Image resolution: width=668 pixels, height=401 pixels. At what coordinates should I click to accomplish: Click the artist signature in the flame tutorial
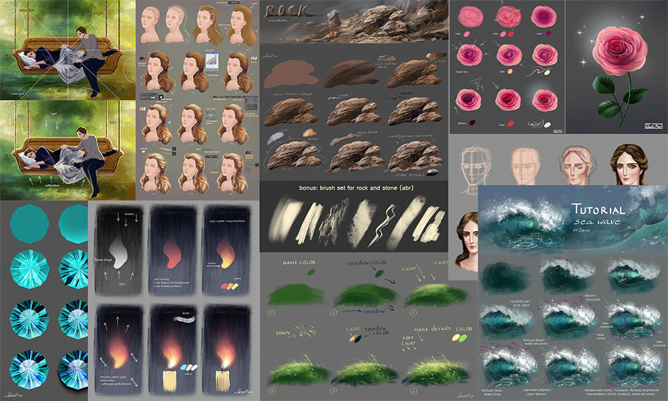tap(244, 391)
